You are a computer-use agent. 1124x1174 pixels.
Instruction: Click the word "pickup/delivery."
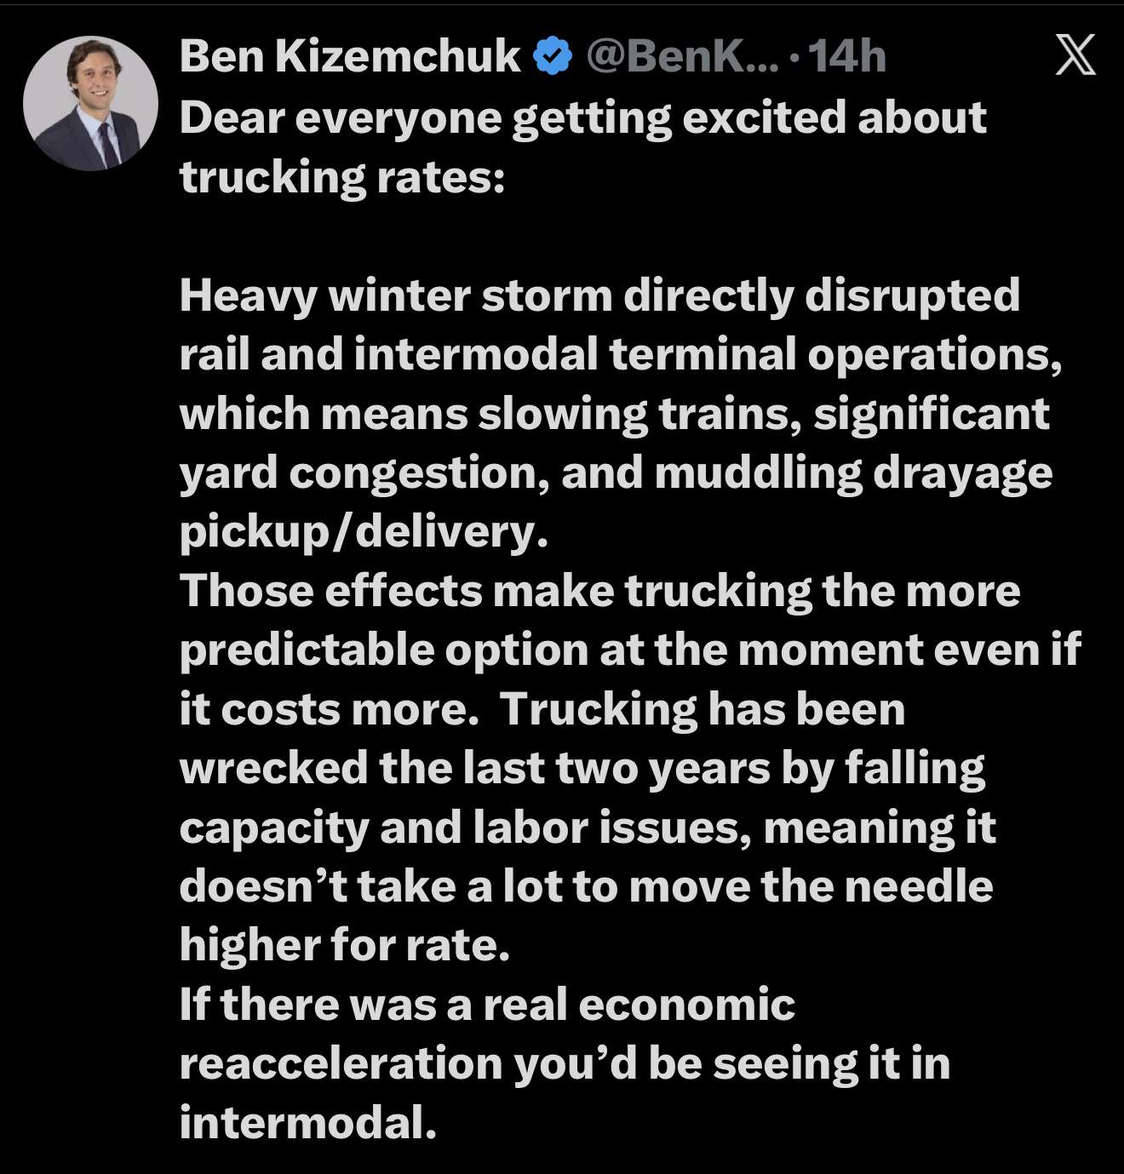tap(364, 532)
